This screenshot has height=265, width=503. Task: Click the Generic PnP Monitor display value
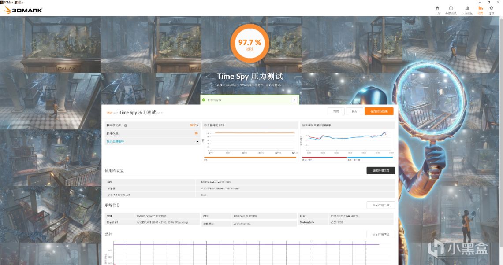(220, 188)
